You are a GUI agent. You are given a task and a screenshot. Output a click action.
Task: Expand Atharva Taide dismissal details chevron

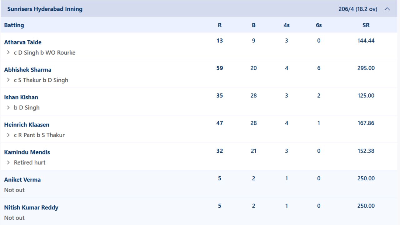tap(8, 52)
